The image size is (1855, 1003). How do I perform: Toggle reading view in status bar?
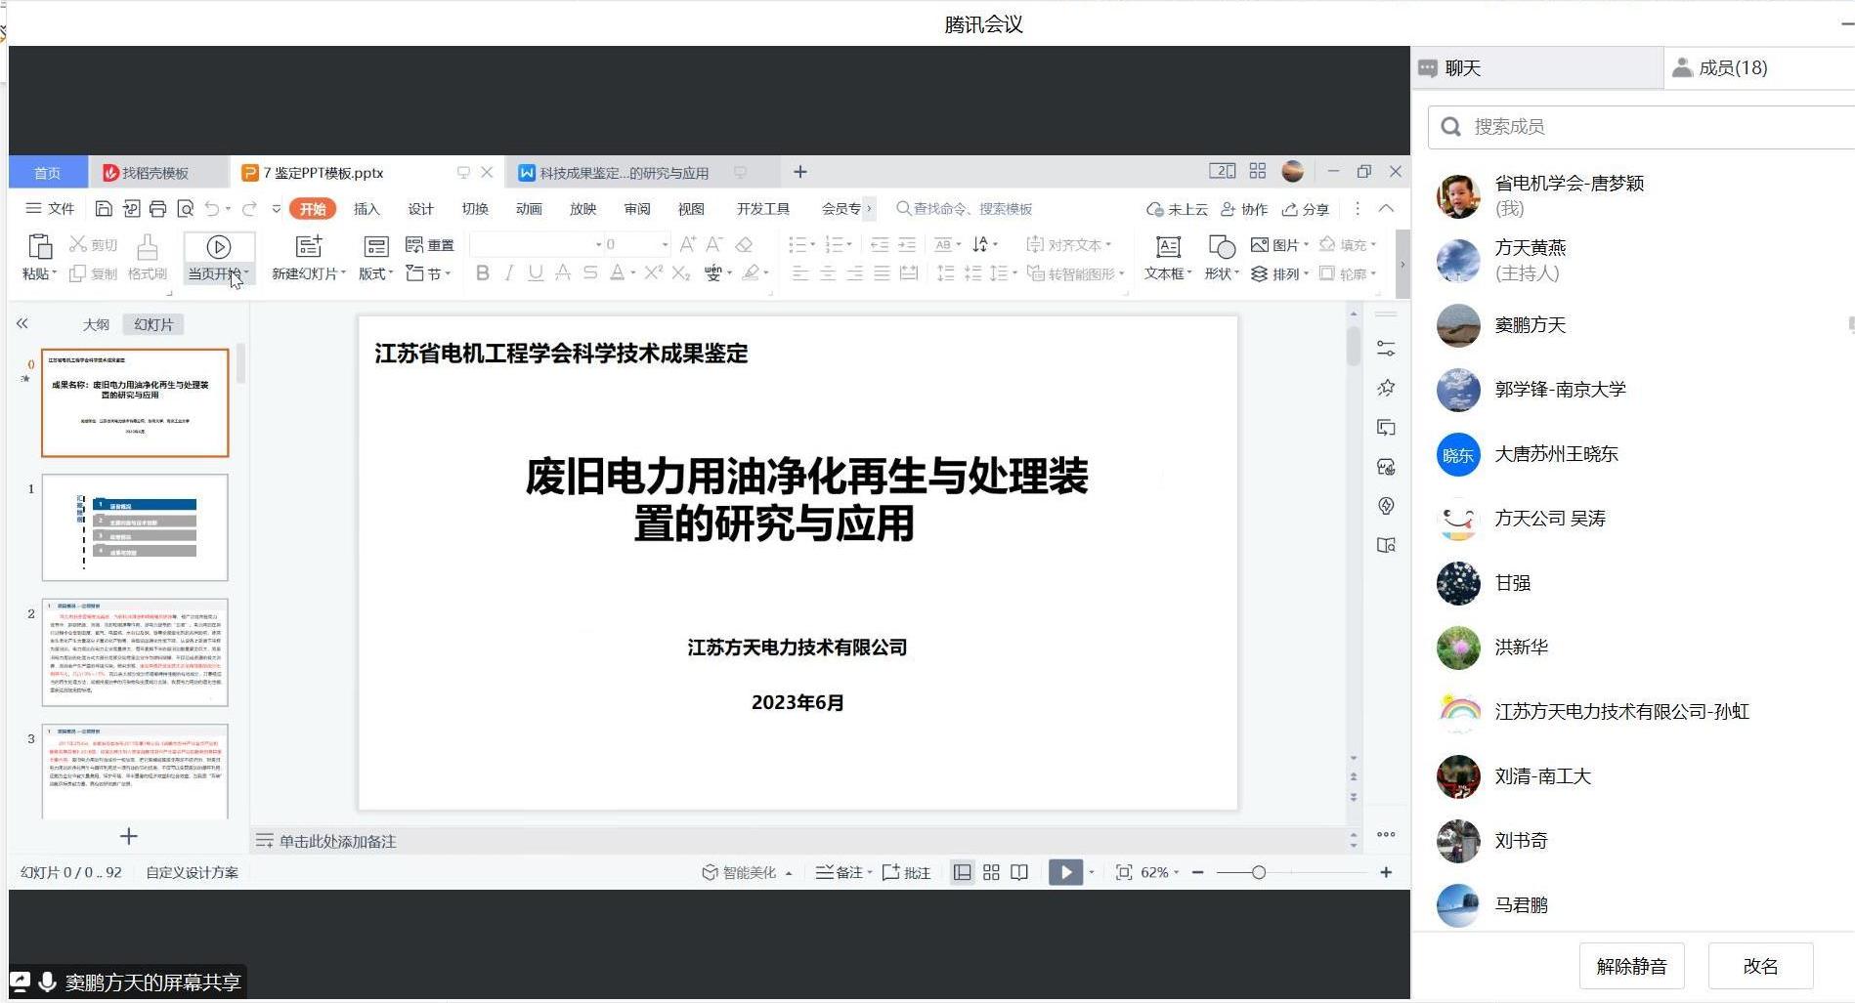tap(1019, 872)
